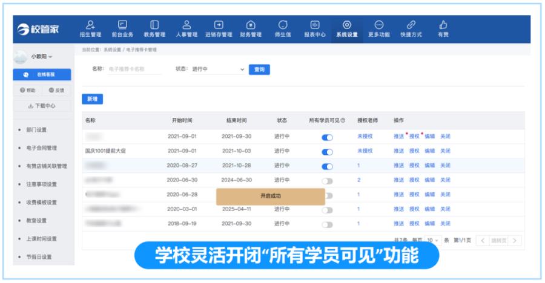The height and width of the screenshot is (283, 545).
Task: Open the 师生信 module icon
Action: tap(283, 25)
